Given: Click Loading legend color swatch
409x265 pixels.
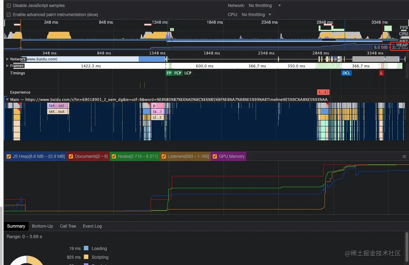Looking at the screenshot, I should 86,248.
